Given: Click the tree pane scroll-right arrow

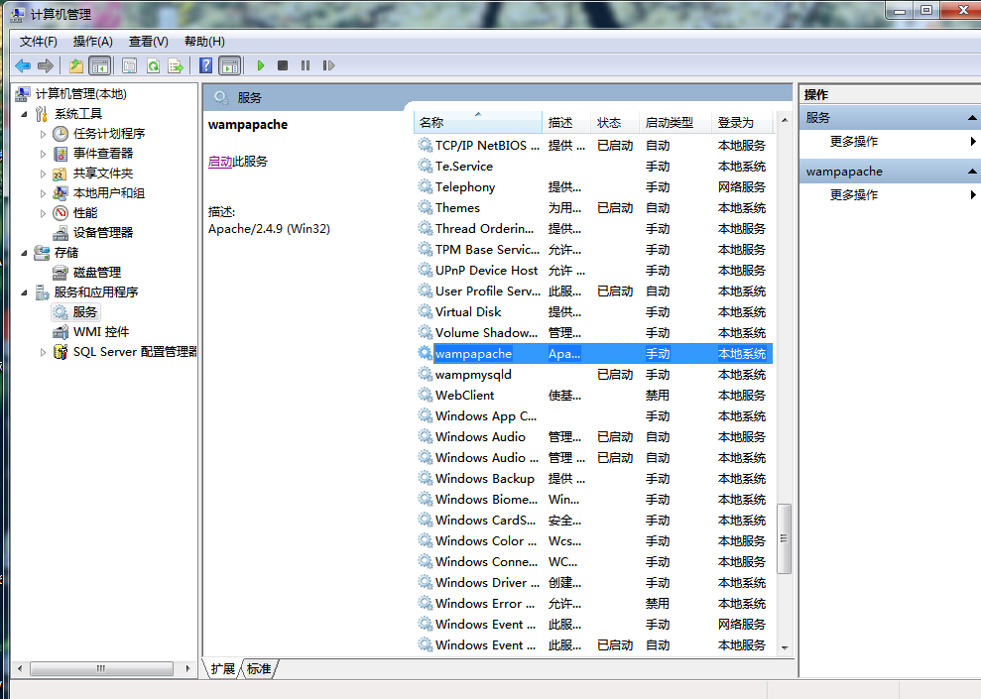Looking at the screenshot, I should click(x=187, y=668).
